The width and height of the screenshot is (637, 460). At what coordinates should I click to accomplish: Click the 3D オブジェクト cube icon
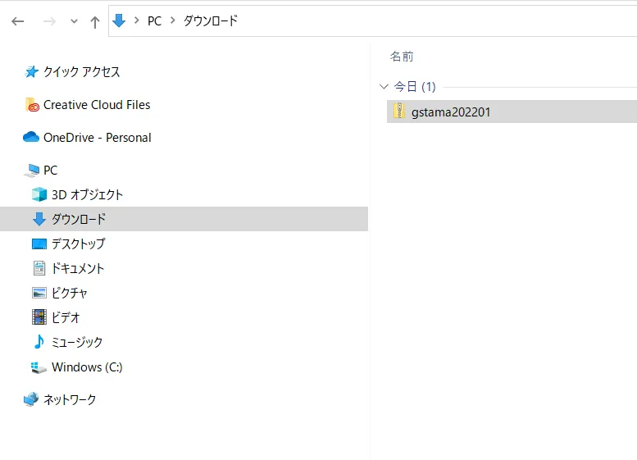pyautogui.click(x=39, y=195)
